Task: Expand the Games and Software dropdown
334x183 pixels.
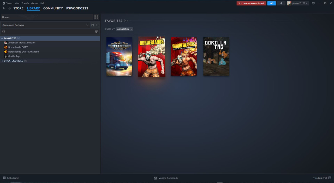Action: [45, 25]
